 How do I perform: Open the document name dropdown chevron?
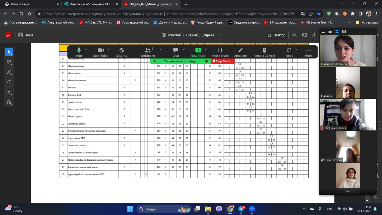(219, 35)
